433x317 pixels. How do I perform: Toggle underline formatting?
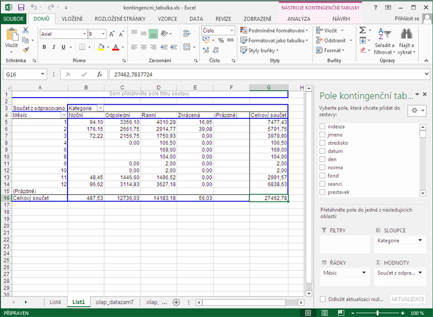[x=63, y=47]
